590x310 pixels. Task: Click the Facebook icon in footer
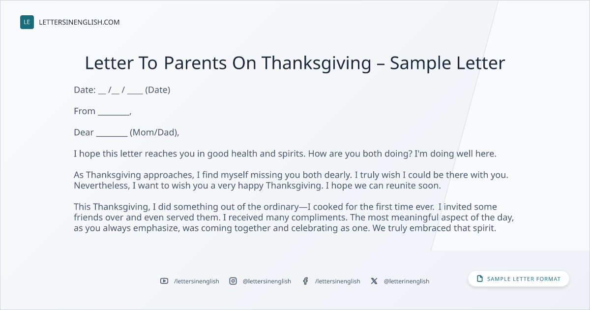pyautogui.click(x=305, y=281)
